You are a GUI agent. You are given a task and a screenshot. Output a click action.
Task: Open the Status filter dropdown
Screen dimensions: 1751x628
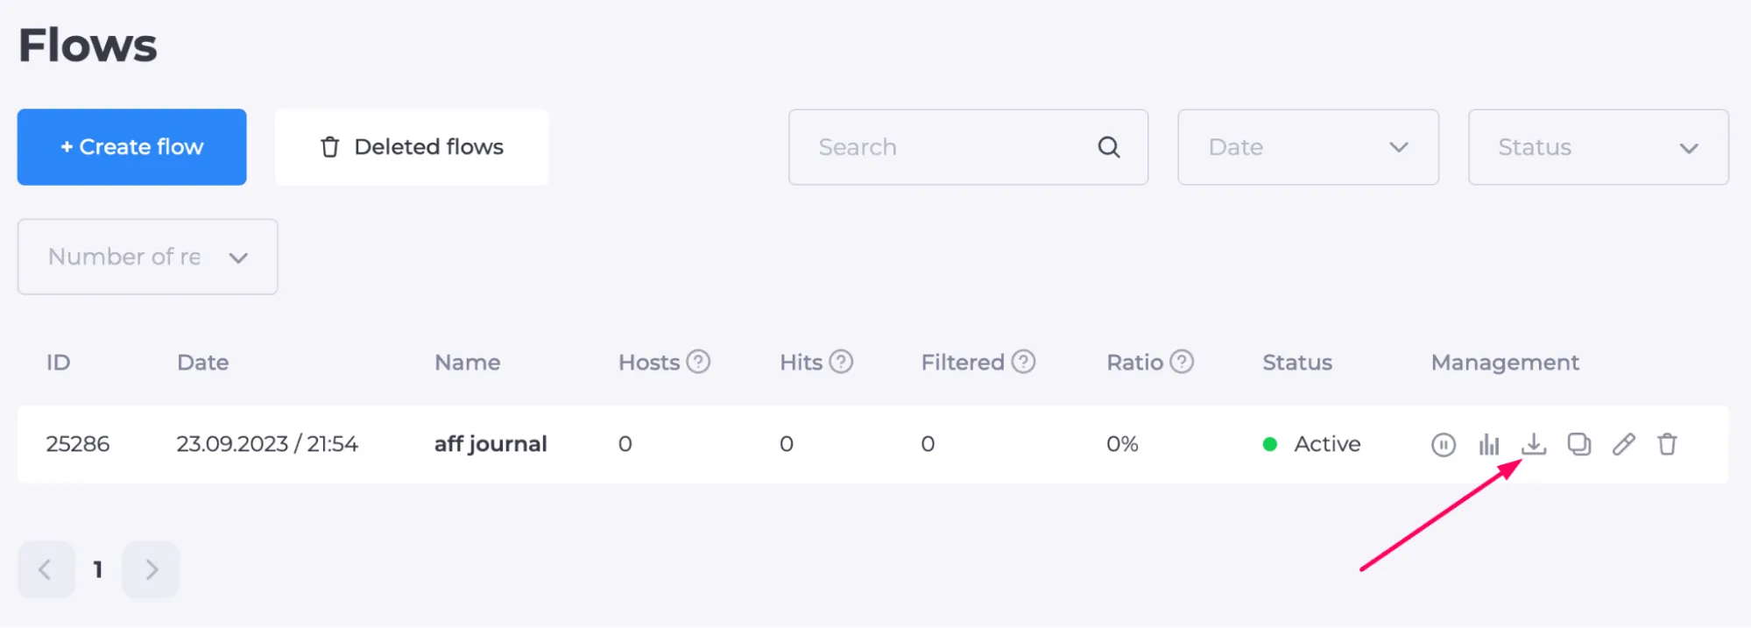click(x=1598, y=147)
